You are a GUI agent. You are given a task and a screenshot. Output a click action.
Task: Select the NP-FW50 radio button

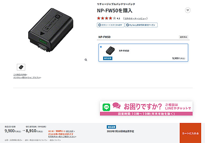point(101,47)
